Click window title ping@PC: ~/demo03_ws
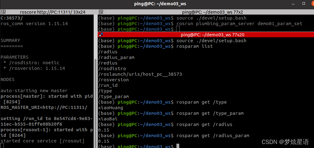This screenshot has height=148, width=314. coord(160,4)
